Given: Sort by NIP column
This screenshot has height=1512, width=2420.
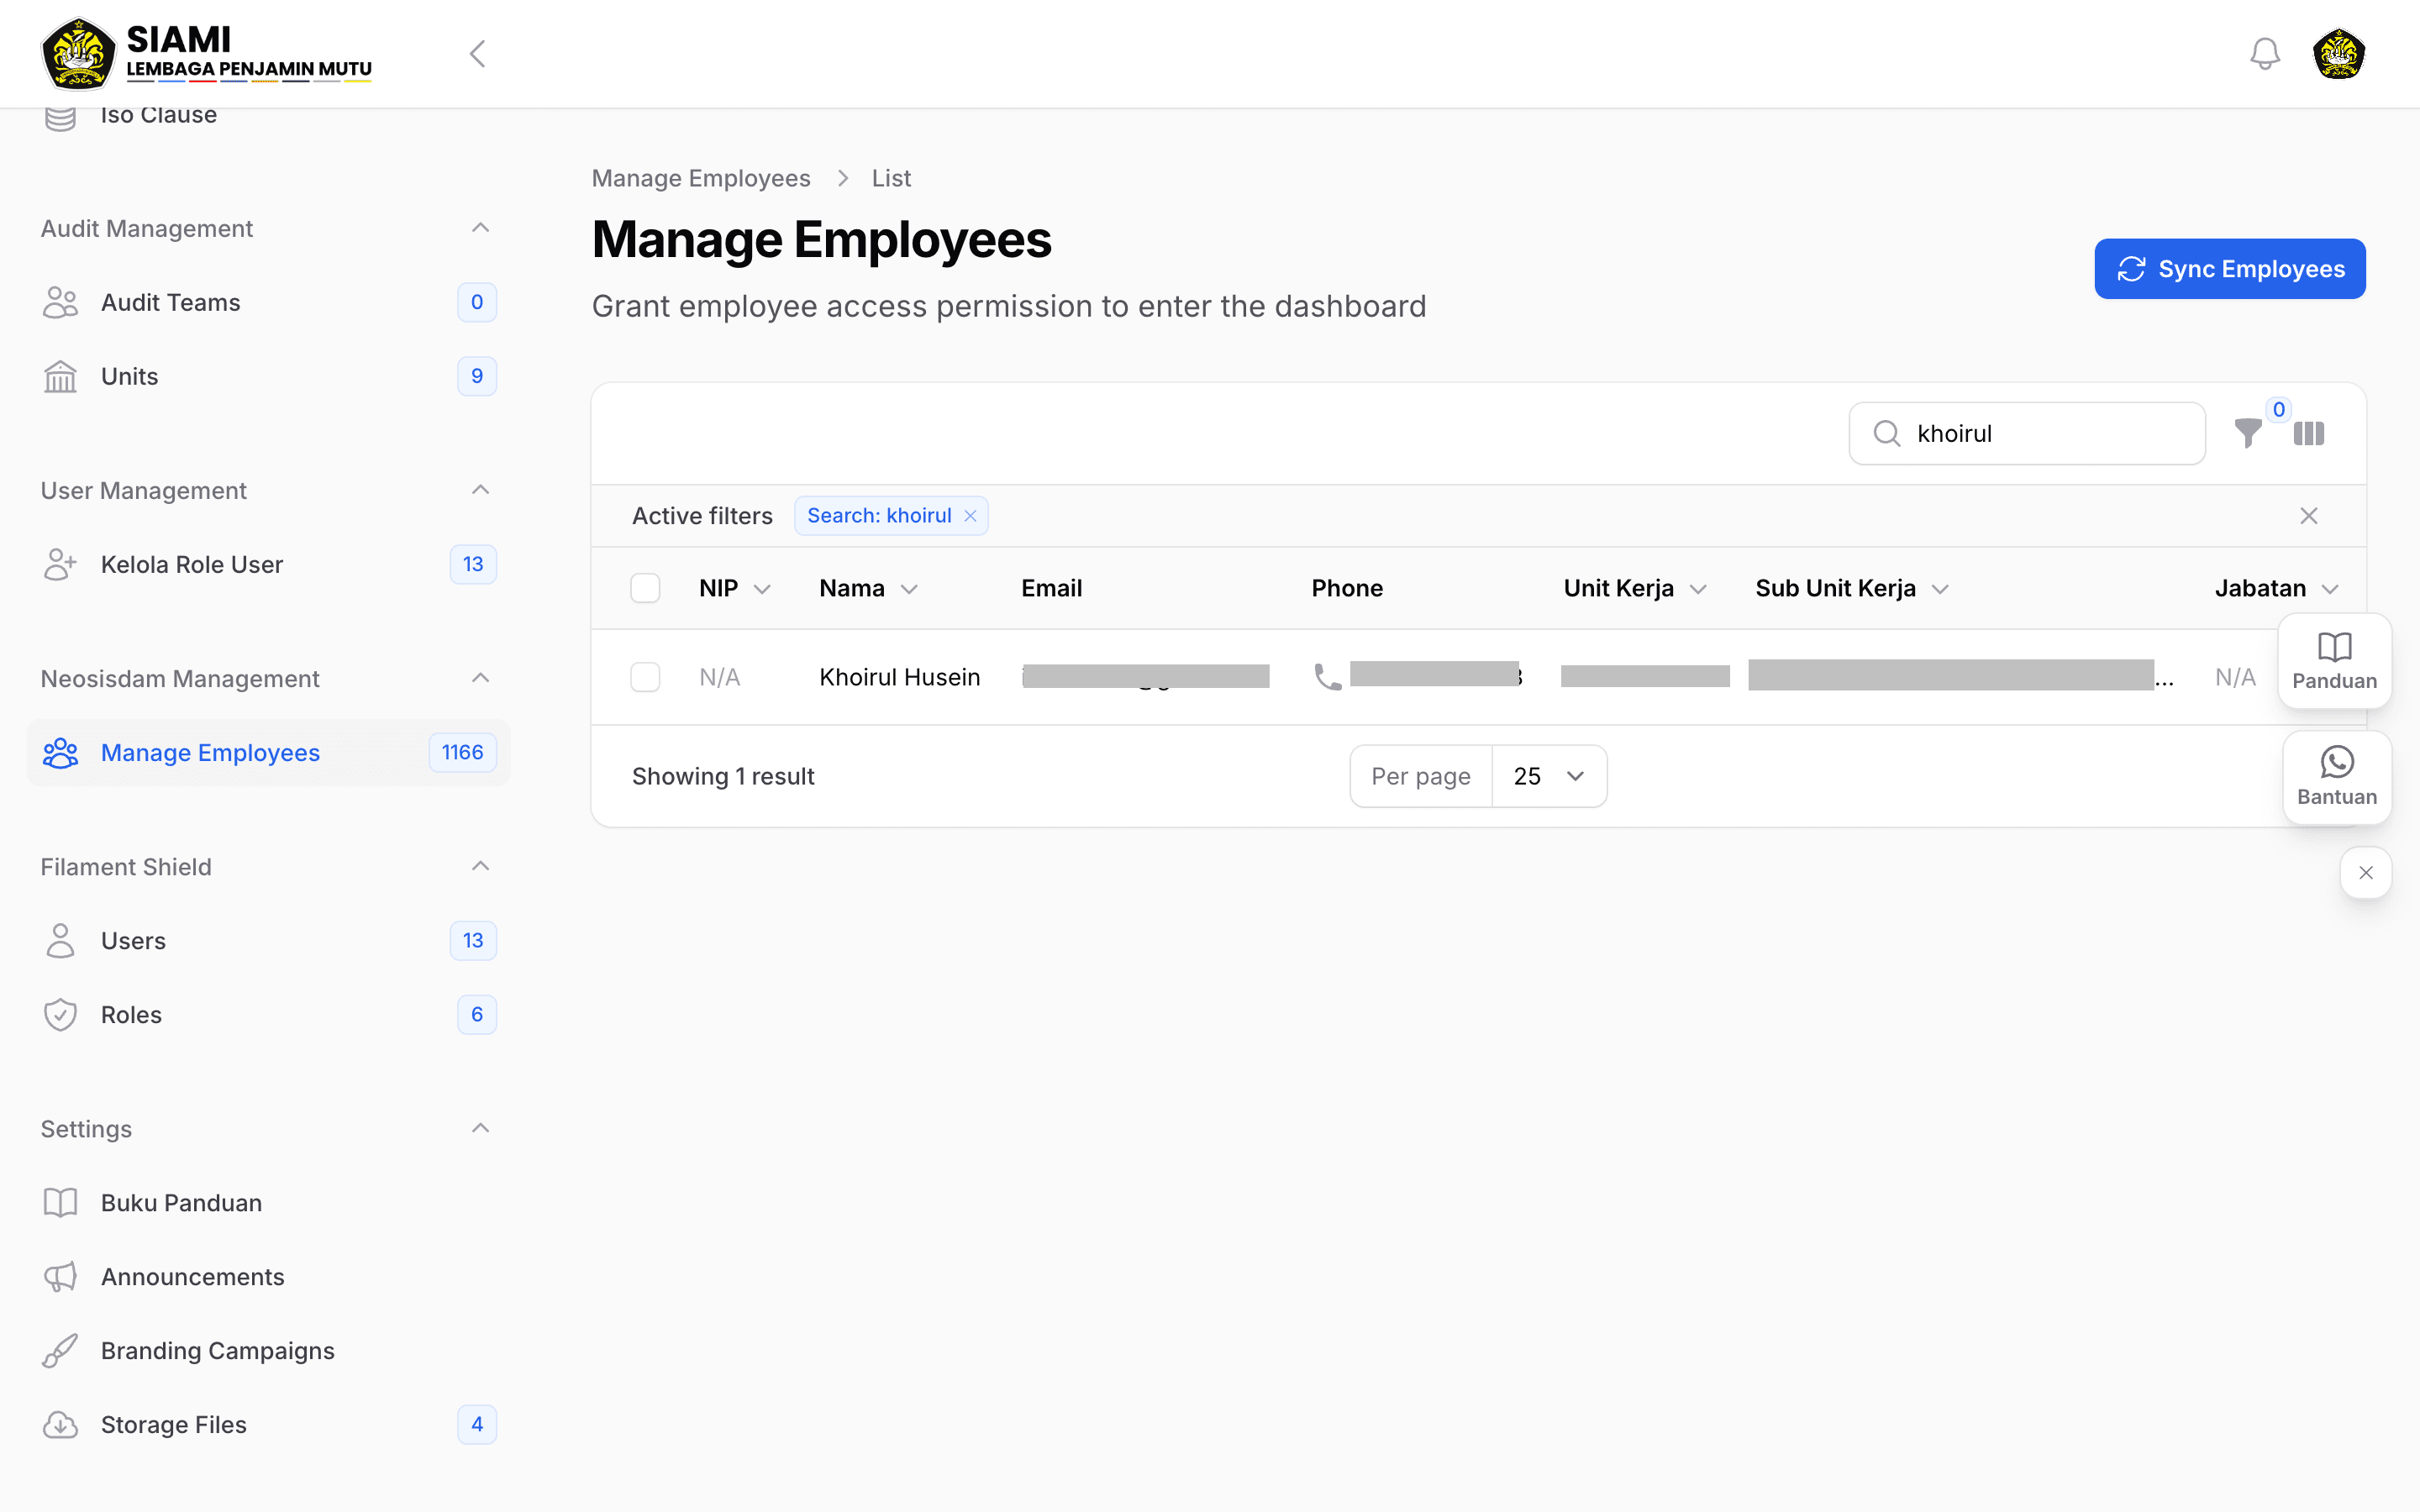Looking at the screenshot, I should coord(734,588).
